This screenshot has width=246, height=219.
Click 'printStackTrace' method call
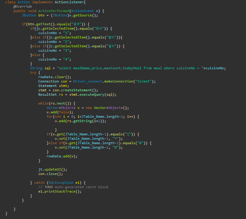(60, 191)
